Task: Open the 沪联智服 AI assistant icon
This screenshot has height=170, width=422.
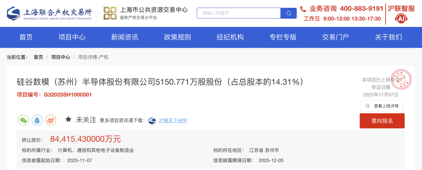Action: click(401, 19)
